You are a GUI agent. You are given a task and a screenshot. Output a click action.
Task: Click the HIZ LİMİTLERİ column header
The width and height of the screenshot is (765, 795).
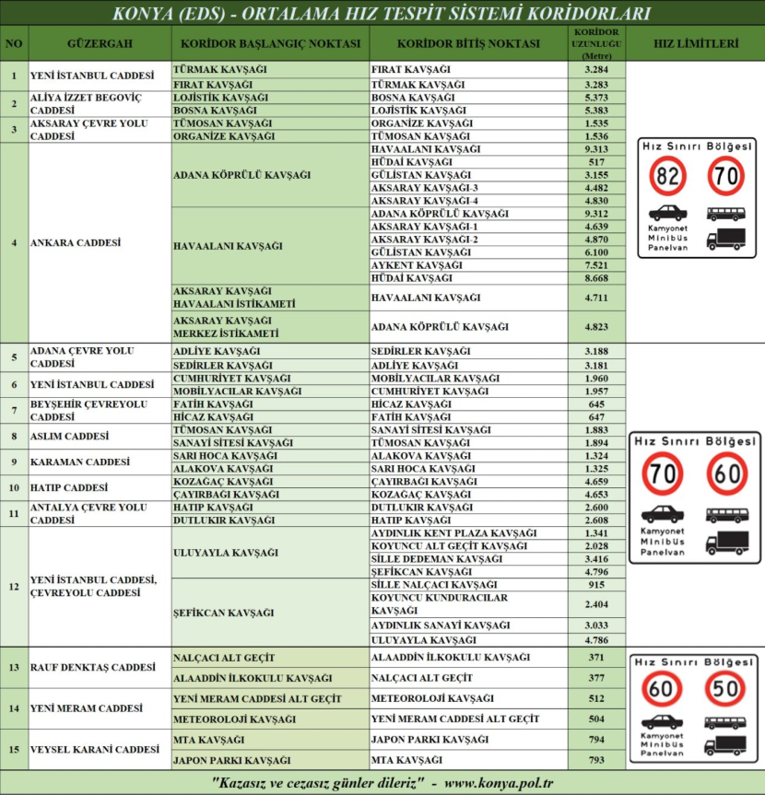695,43
